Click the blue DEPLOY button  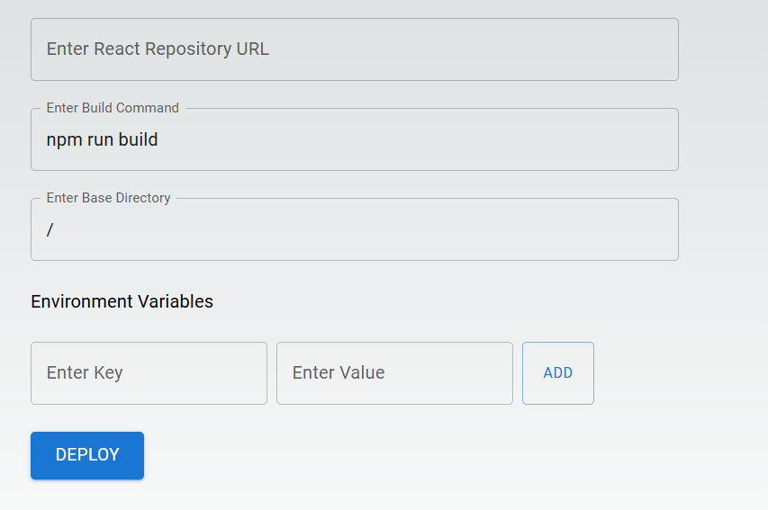(87, 455)
